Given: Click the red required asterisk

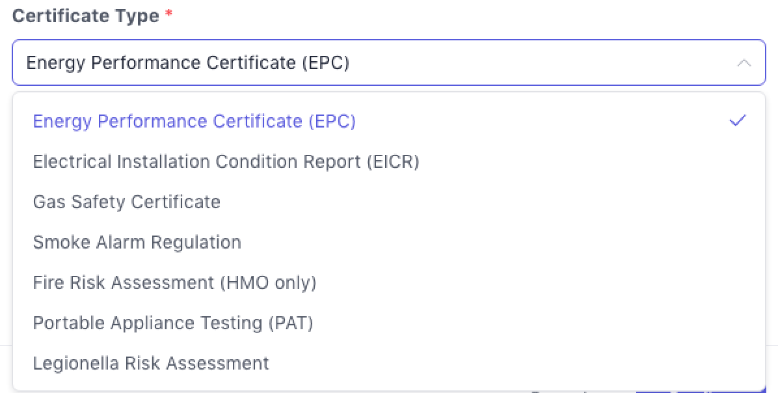Looking at the screenshot, I should tap(168, 15).
